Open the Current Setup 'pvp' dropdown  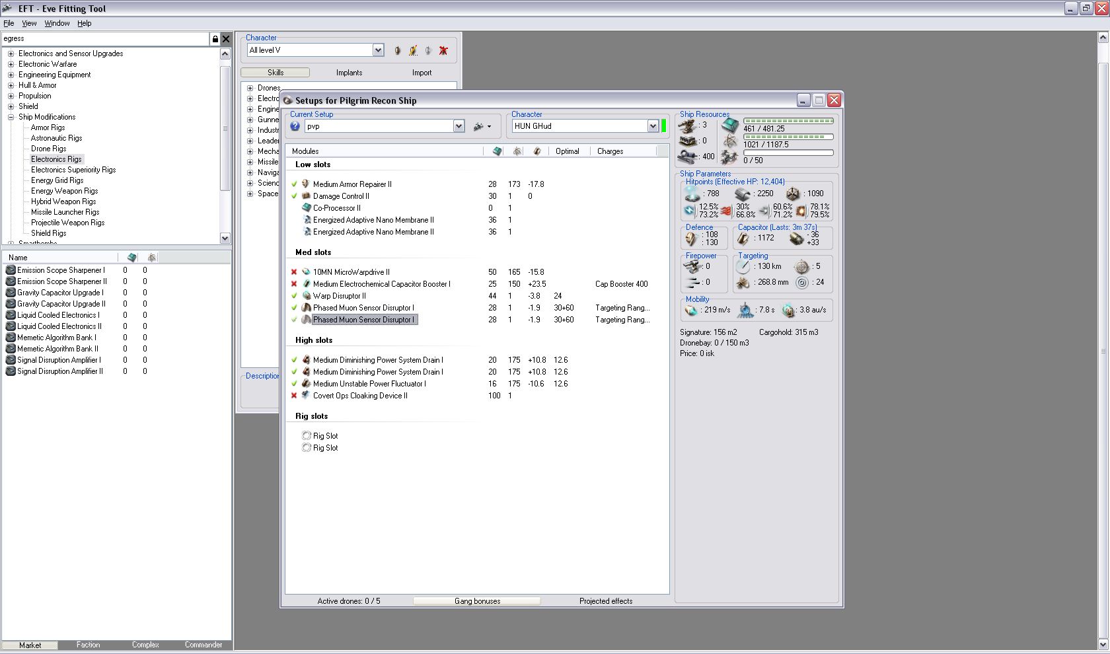click(x=459, y=126)
